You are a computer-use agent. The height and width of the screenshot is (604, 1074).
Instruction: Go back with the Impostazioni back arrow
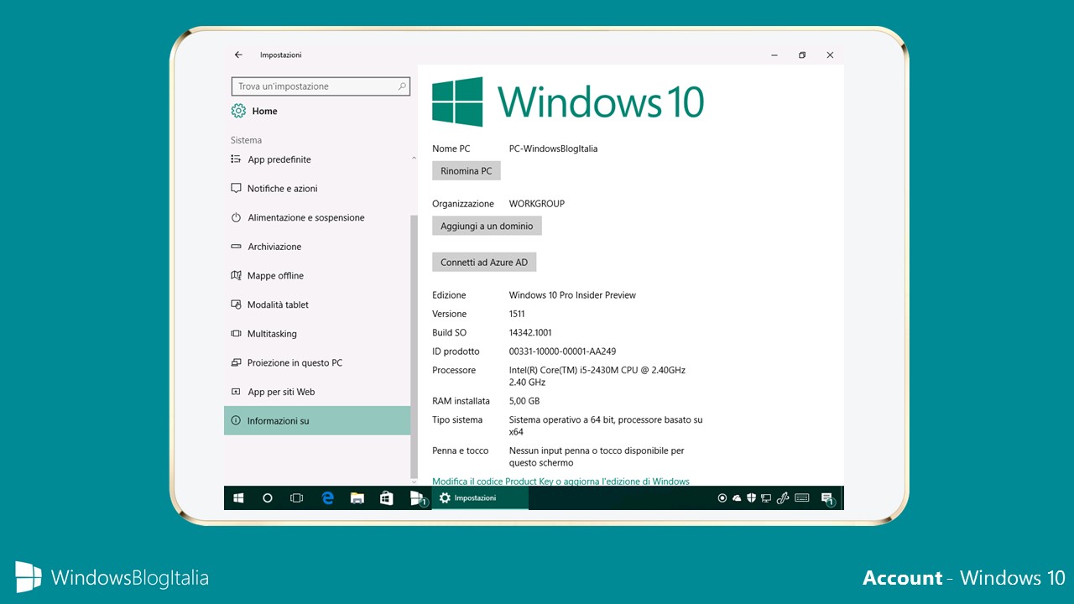click(x=238, y=55)
